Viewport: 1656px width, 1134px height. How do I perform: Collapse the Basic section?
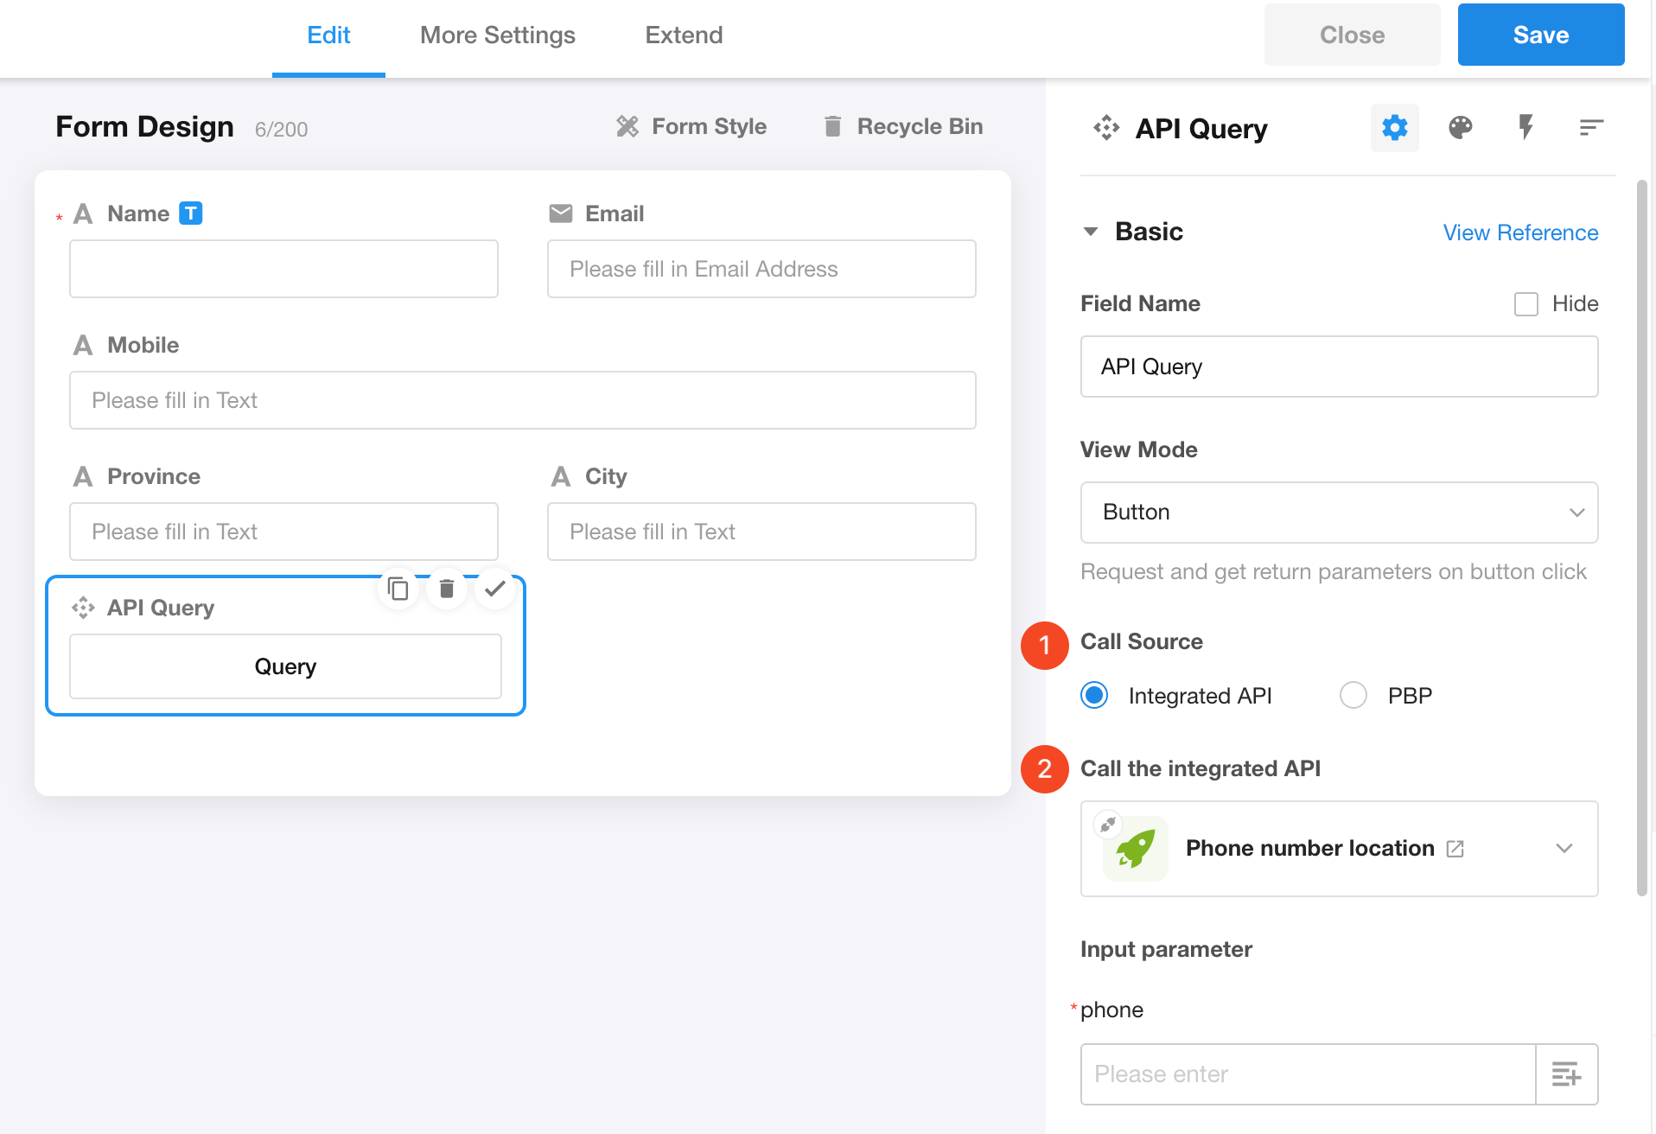[1091, 232]
